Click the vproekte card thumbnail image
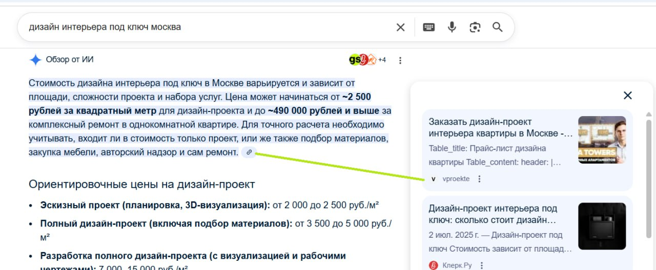The width and height of the screenshot is (656, 270). [x=602, y=140]
